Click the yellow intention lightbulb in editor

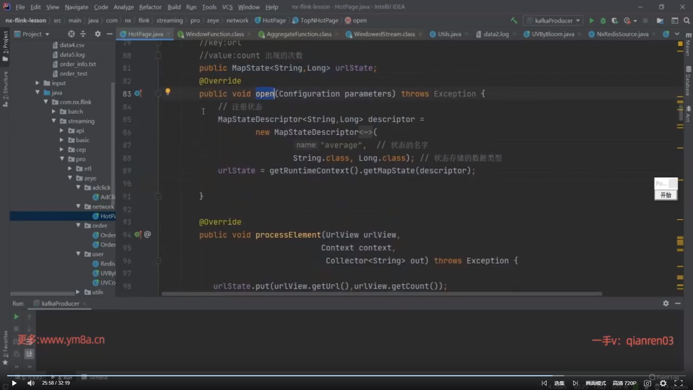[168, 92]
